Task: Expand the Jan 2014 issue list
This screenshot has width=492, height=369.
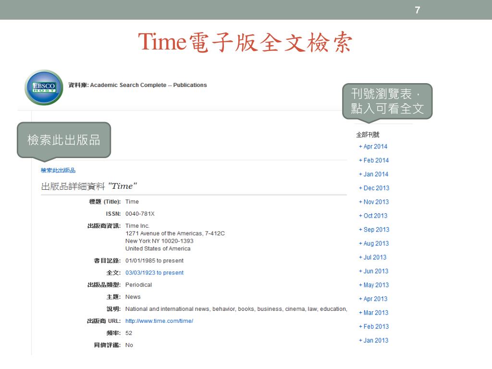Action: click(x=373, y=174)
